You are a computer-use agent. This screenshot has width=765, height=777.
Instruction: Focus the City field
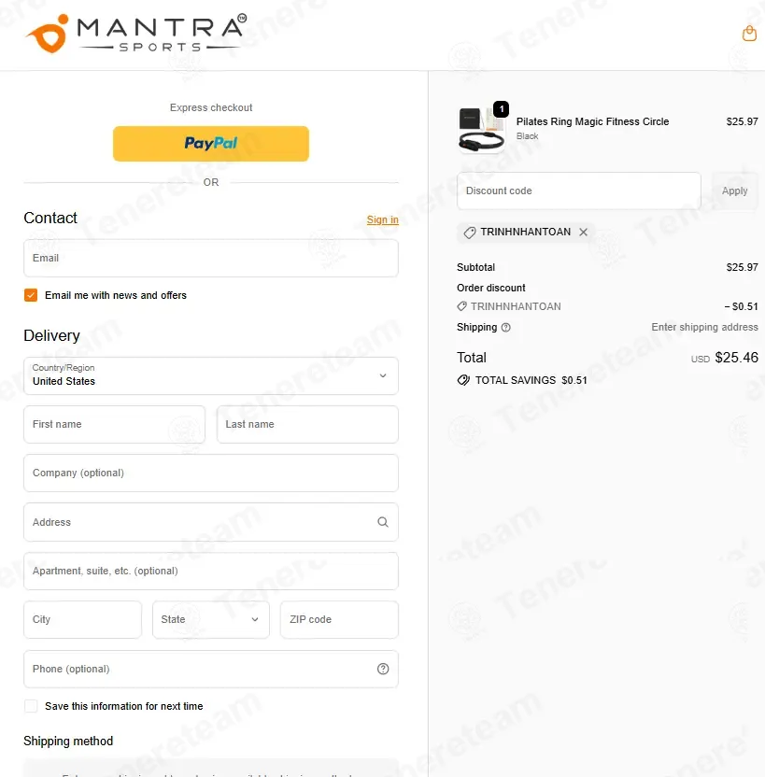[x=83, y=619]
